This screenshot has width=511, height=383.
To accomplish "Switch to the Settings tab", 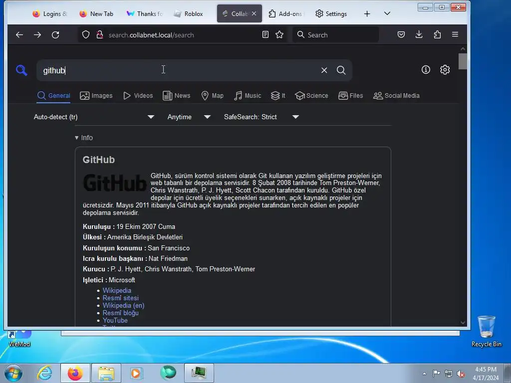I will [x=331, y=13].
